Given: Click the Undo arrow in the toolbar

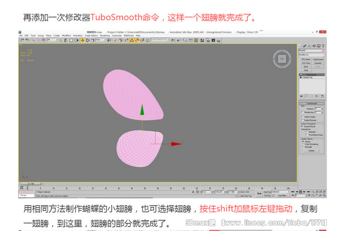Looking at the screenshot, I should pos(22,40).
